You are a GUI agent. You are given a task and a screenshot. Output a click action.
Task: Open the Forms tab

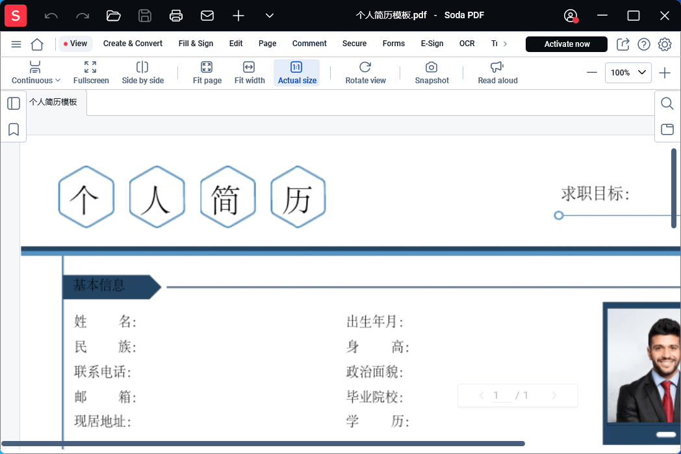click(x=394, y=44)
